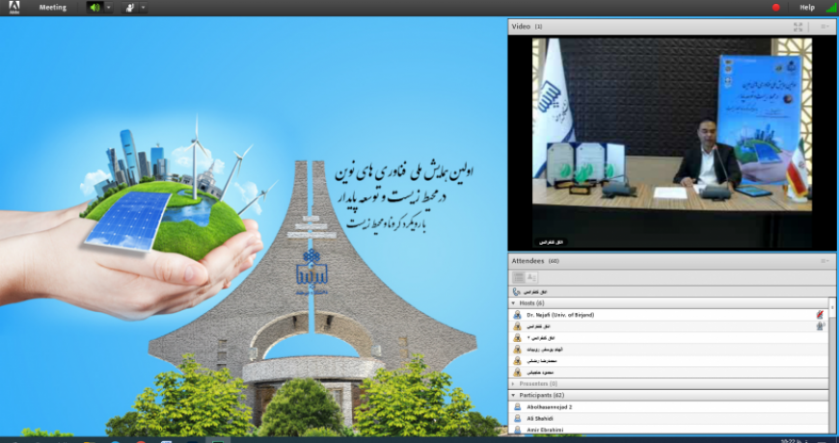Image resolution: width=839 pixels, height=443 pixels.
Task: Maximize the Video pod to full screen
Action: coord(798,27)
